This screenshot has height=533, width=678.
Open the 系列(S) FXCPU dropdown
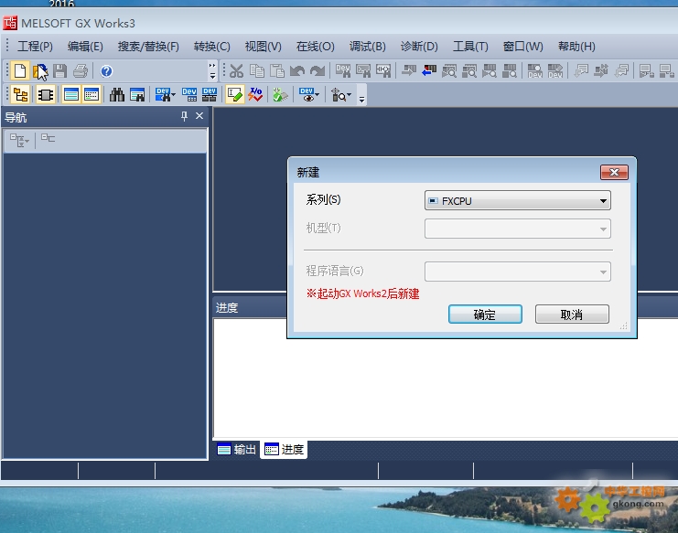518,200
